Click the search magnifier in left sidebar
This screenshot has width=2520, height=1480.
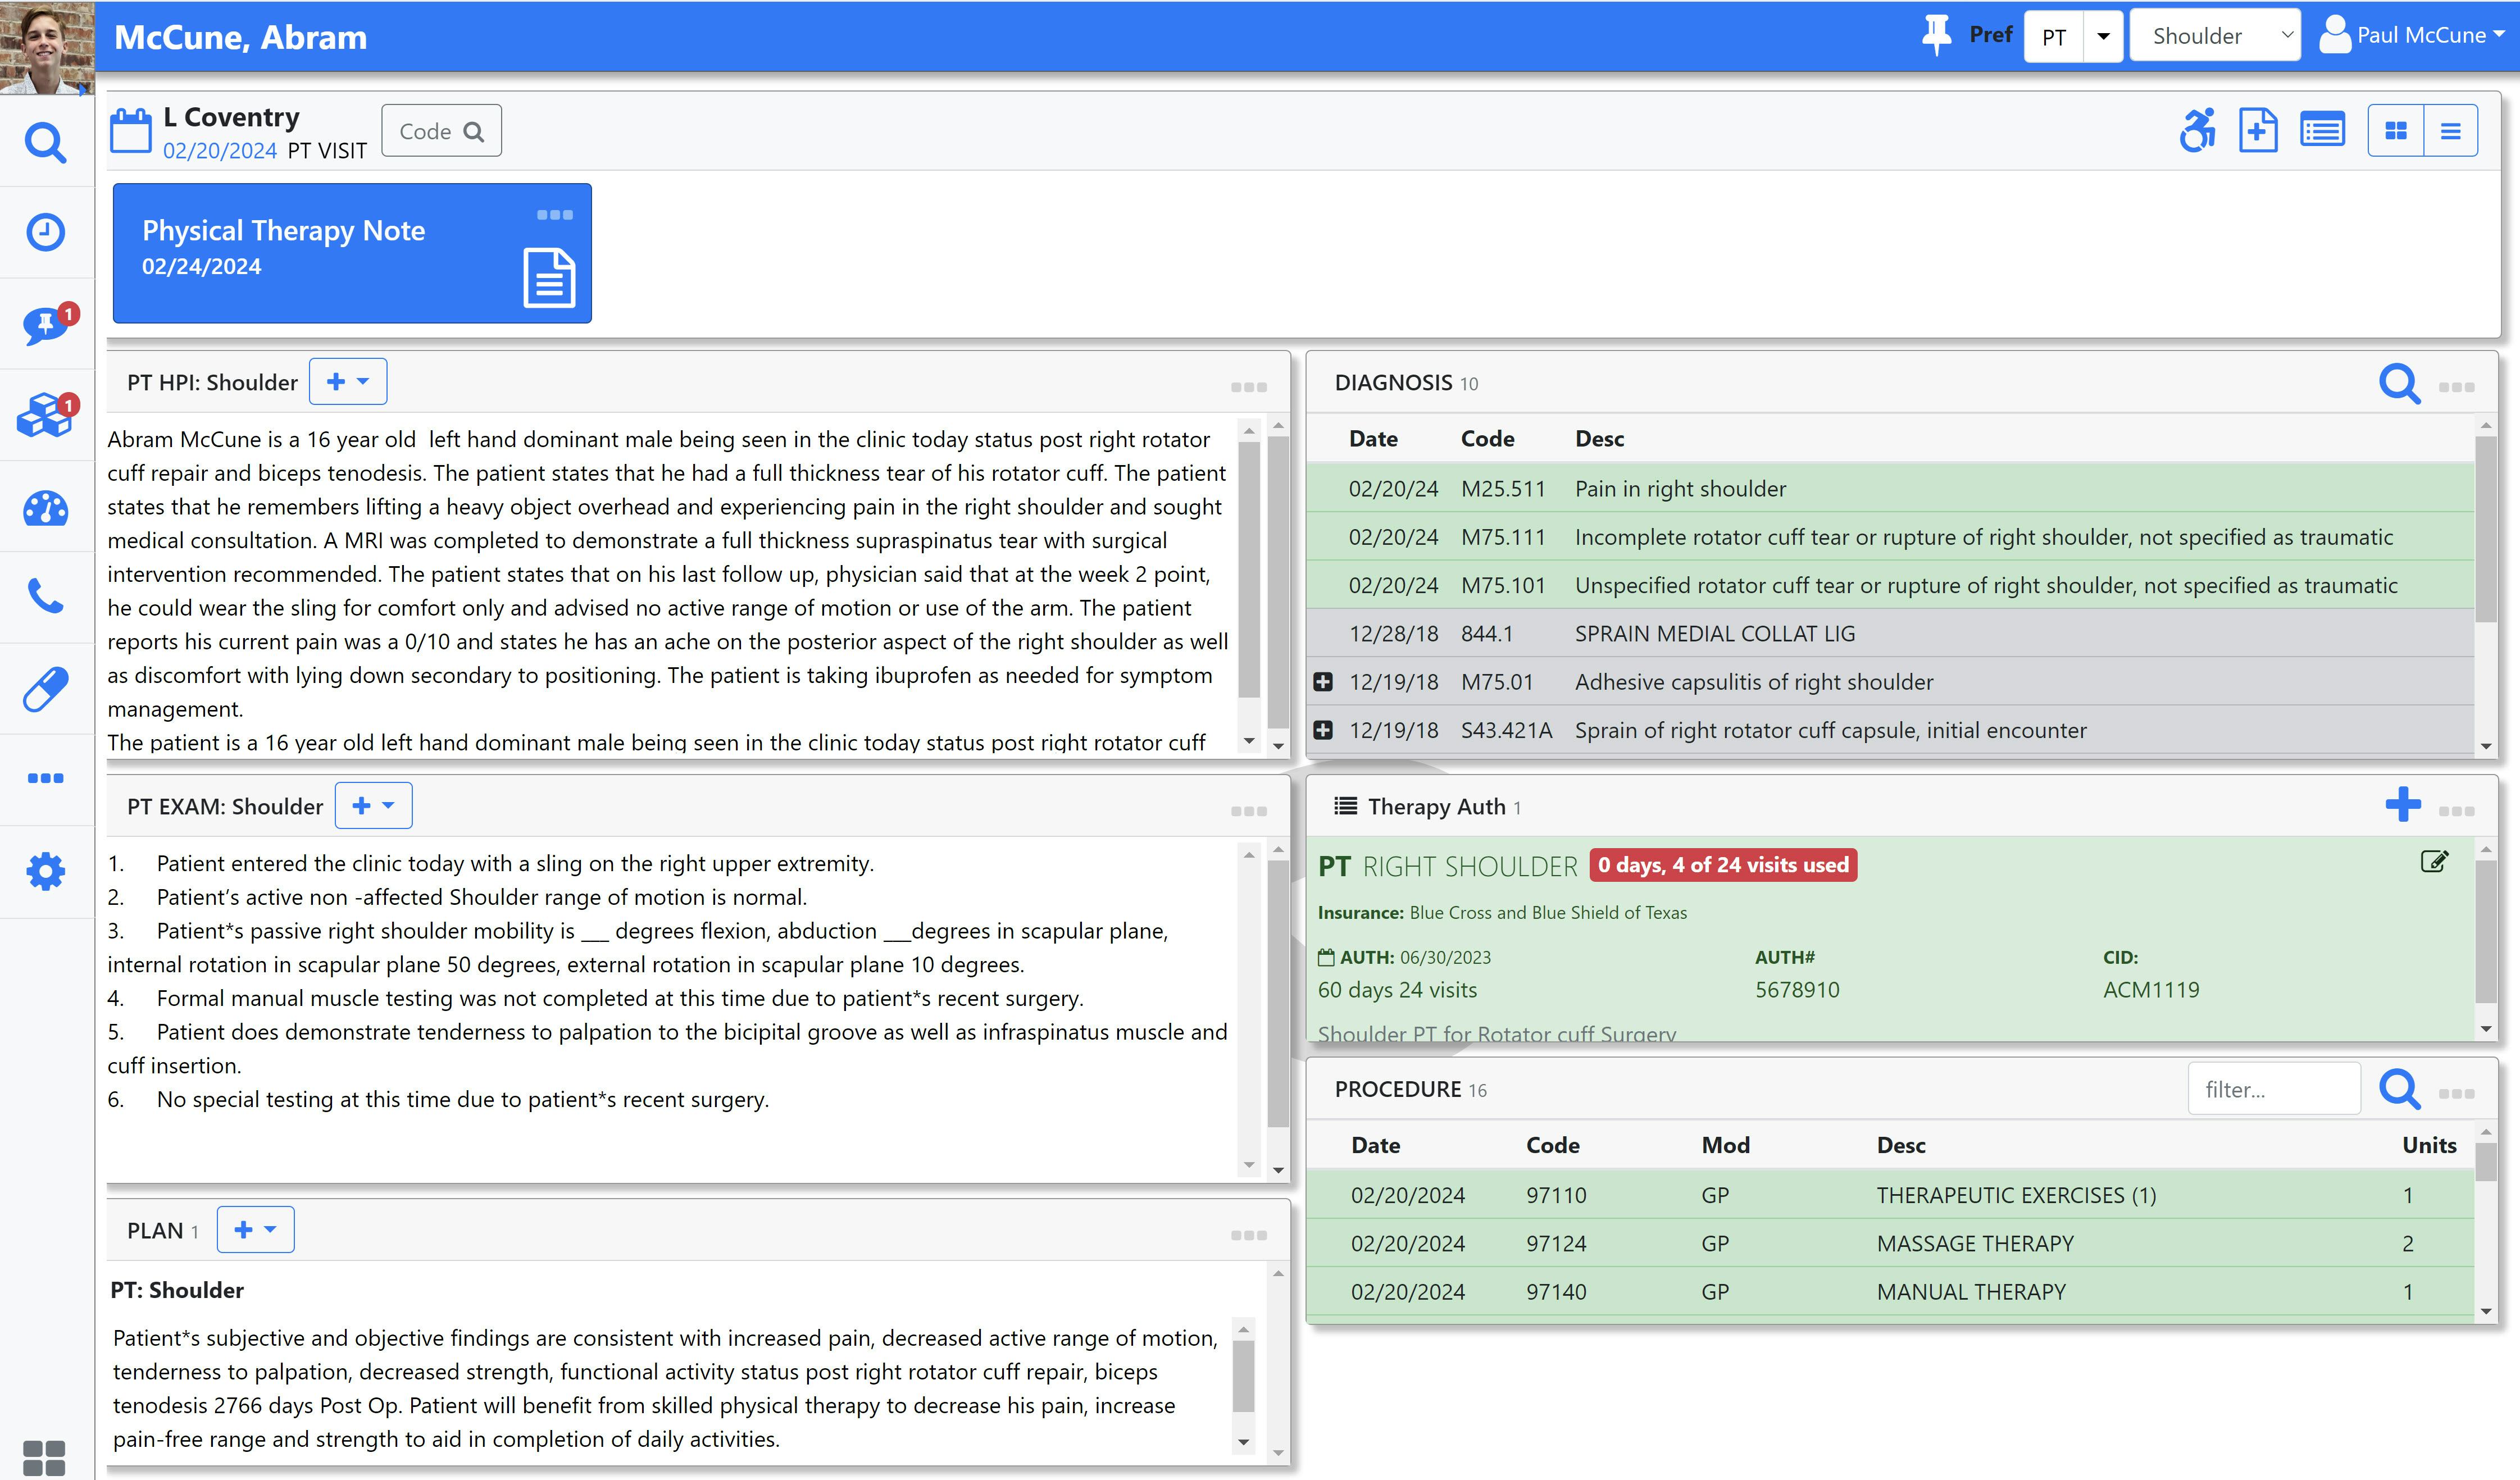[45, 143]
